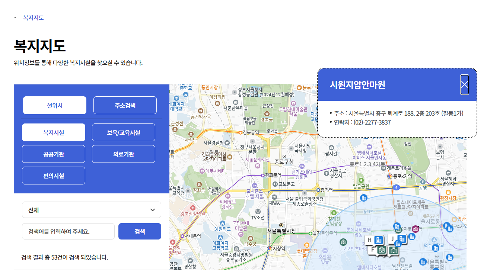Switch to the 주소검색 tab
The height and width of the screenshot is (270, 487).
pyautogui.click(x=125, y=105)
